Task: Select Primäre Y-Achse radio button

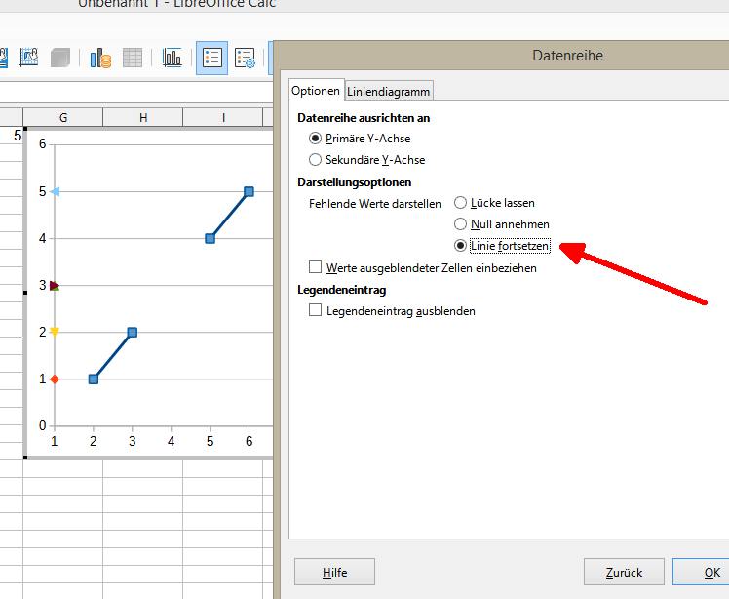Action: pyautogui.click(x=315, y=139)
